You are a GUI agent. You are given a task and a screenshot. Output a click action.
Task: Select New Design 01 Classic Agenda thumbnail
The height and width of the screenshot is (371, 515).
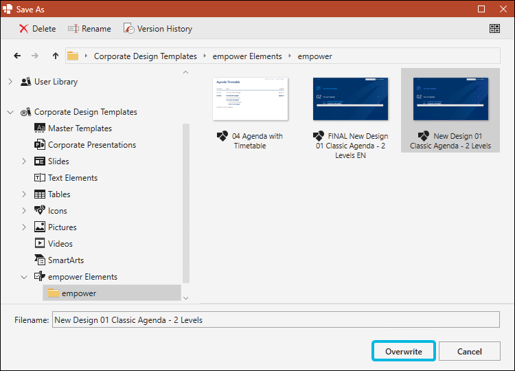[x=450, y=99]
